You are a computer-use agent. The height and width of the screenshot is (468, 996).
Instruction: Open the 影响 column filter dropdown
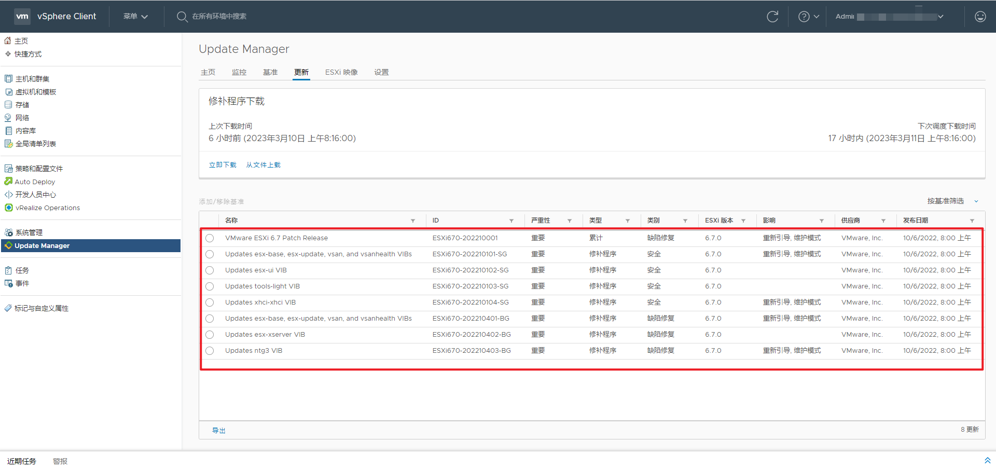822,221
